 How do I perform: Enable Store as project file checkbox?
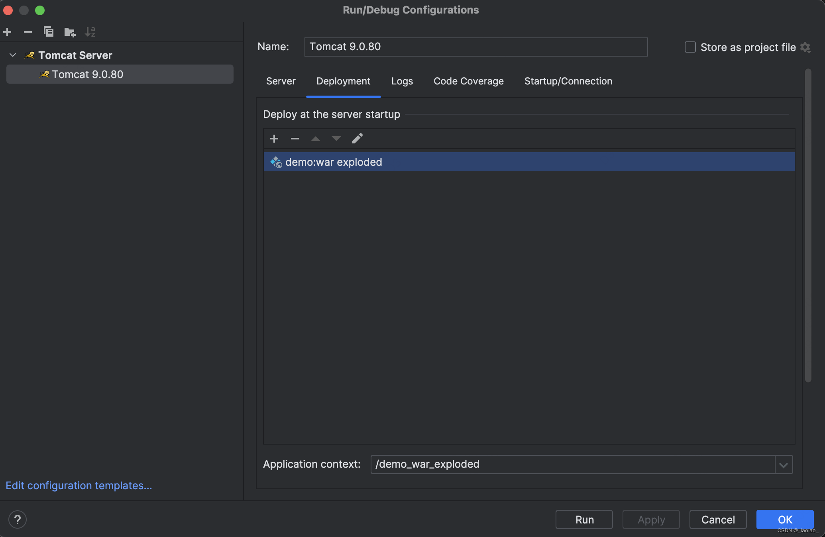(690, 47)
